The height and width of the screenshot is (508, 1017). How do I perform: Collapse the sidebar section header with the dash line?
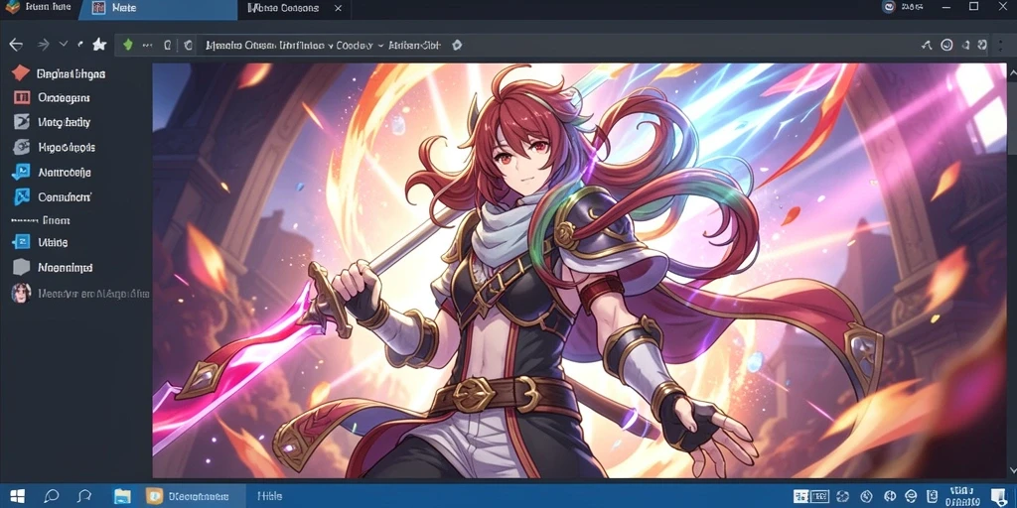(40, 220)
